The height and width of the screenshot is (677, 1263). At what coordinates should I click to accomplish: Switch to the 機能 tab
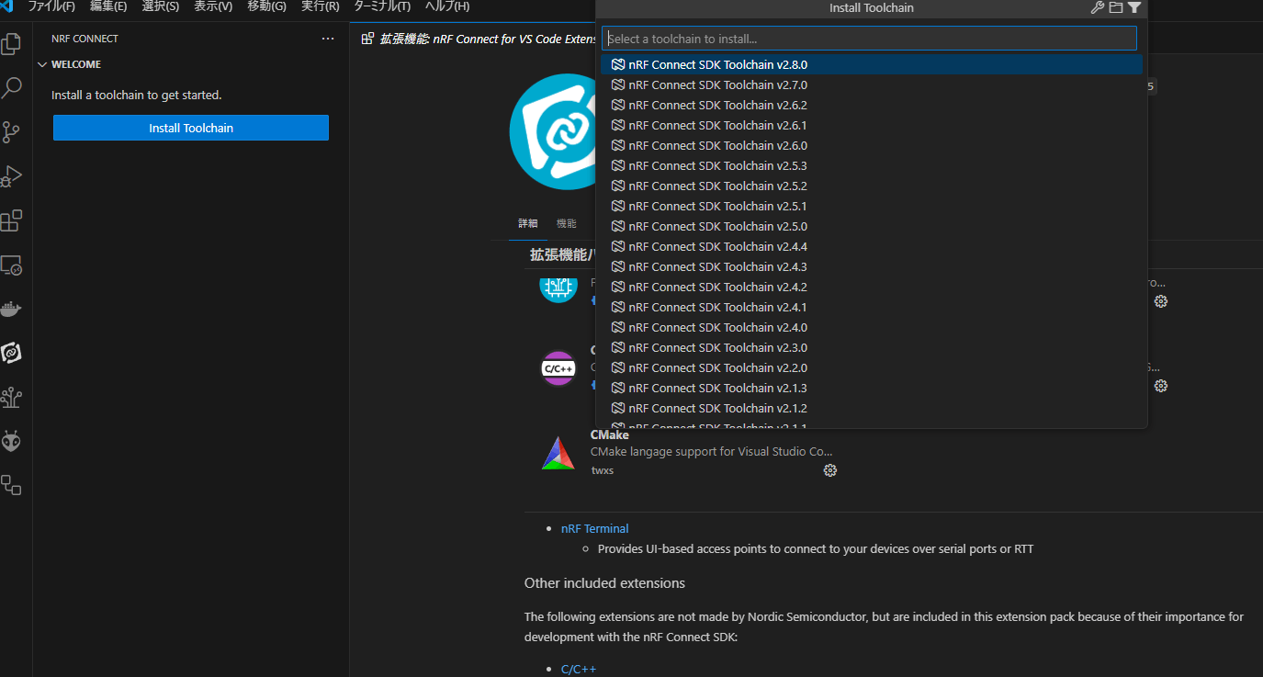point(566,223)
